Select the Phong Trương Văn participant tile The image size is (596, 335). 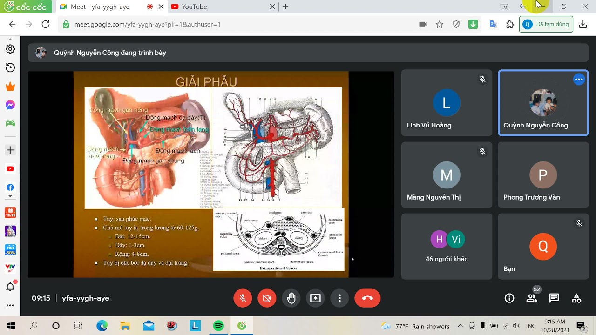pos(543,175)
